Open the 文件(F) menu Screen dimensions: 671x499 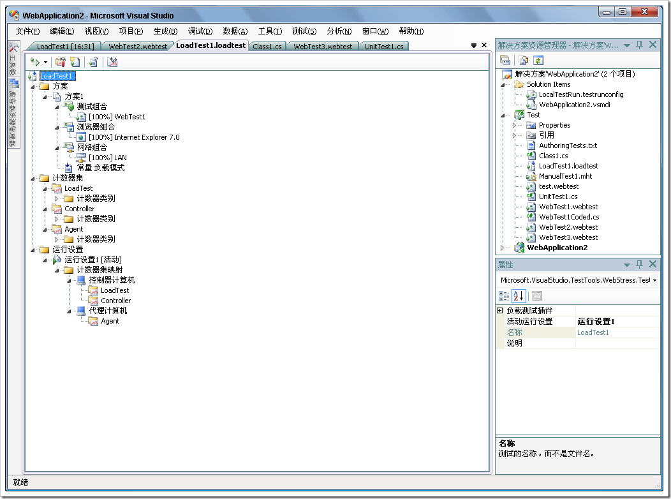(x=27, y=31)
